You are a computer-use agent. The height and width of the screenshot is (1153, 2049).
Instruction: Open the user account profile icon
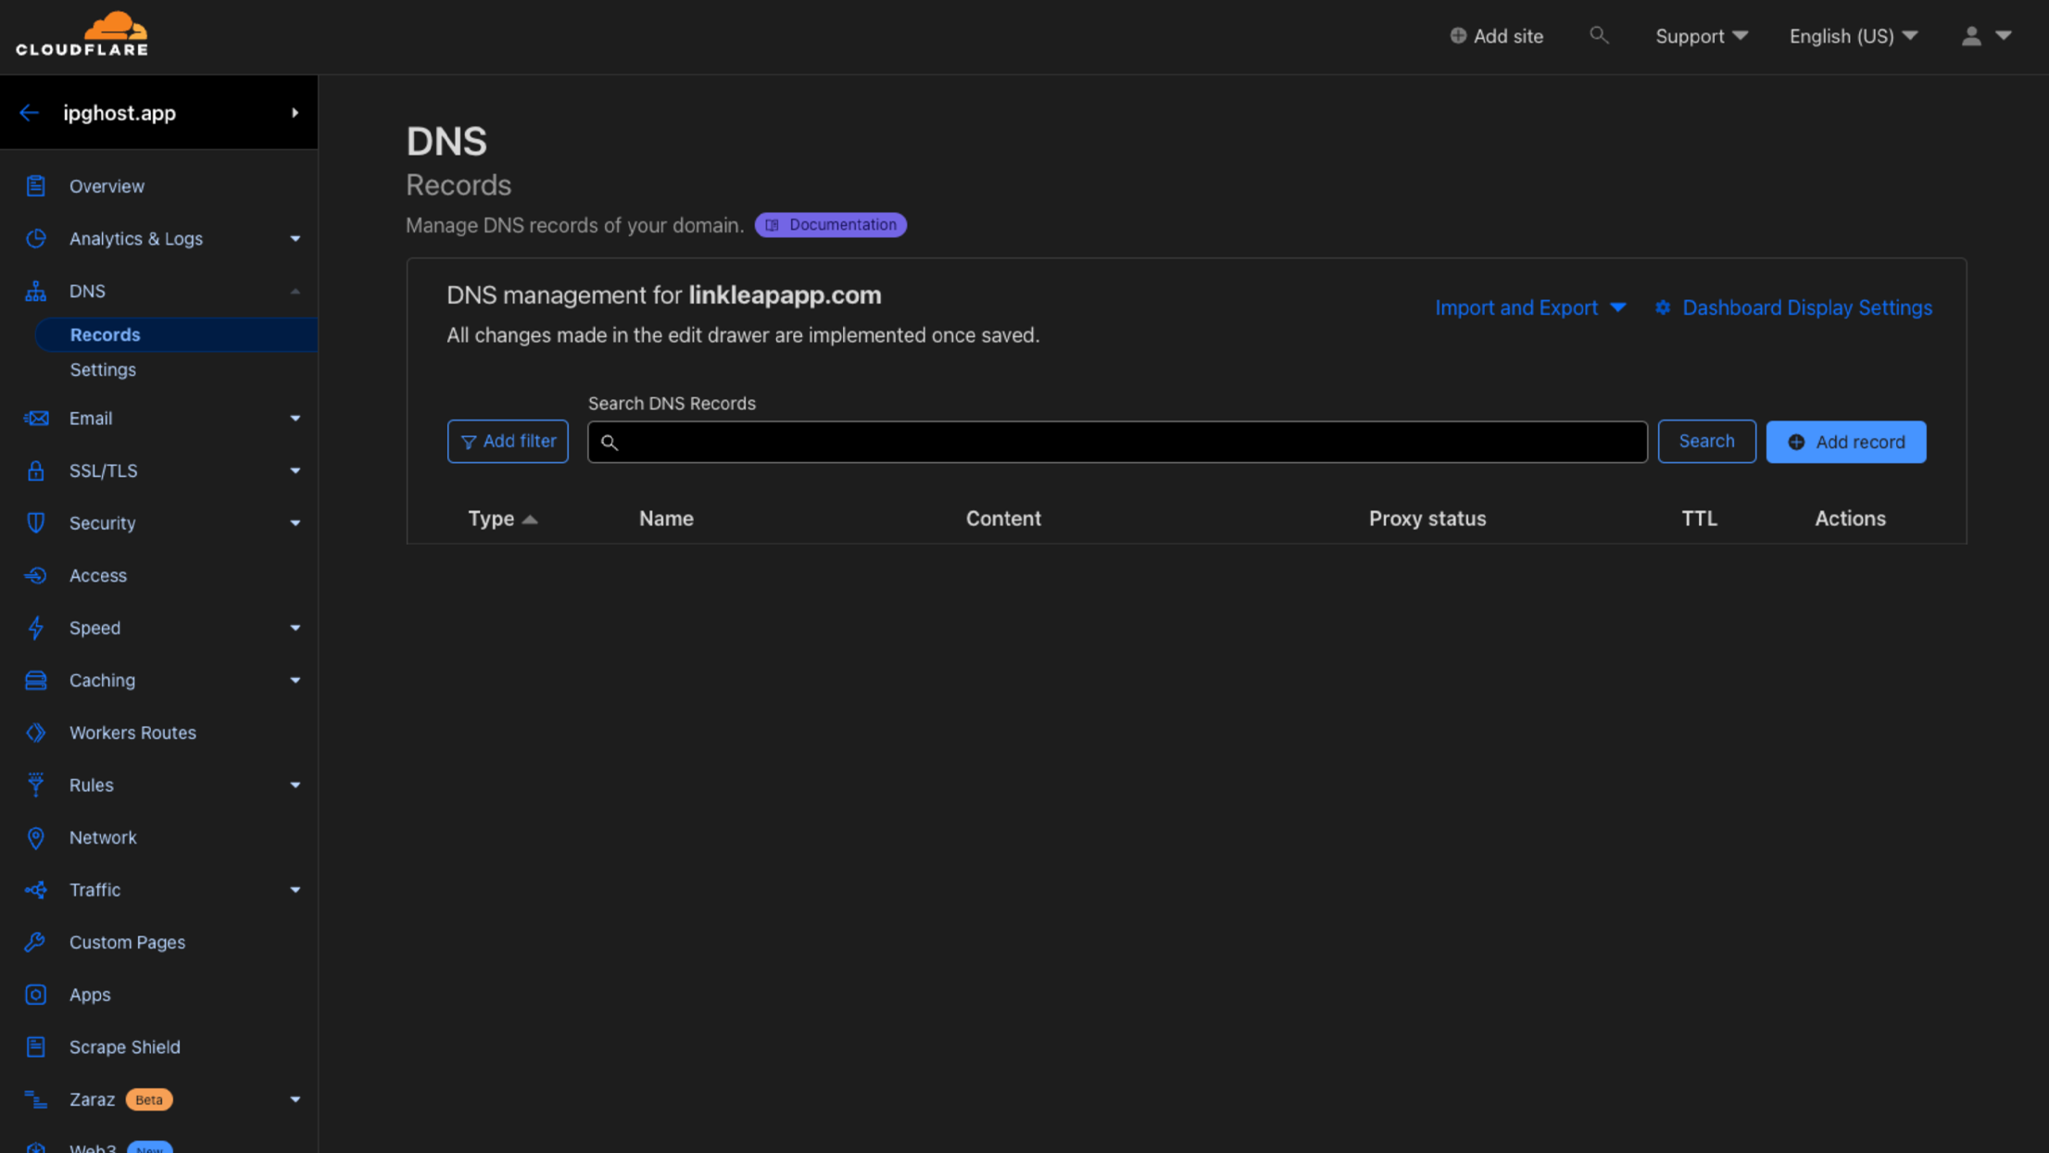tap(1971, 35)
